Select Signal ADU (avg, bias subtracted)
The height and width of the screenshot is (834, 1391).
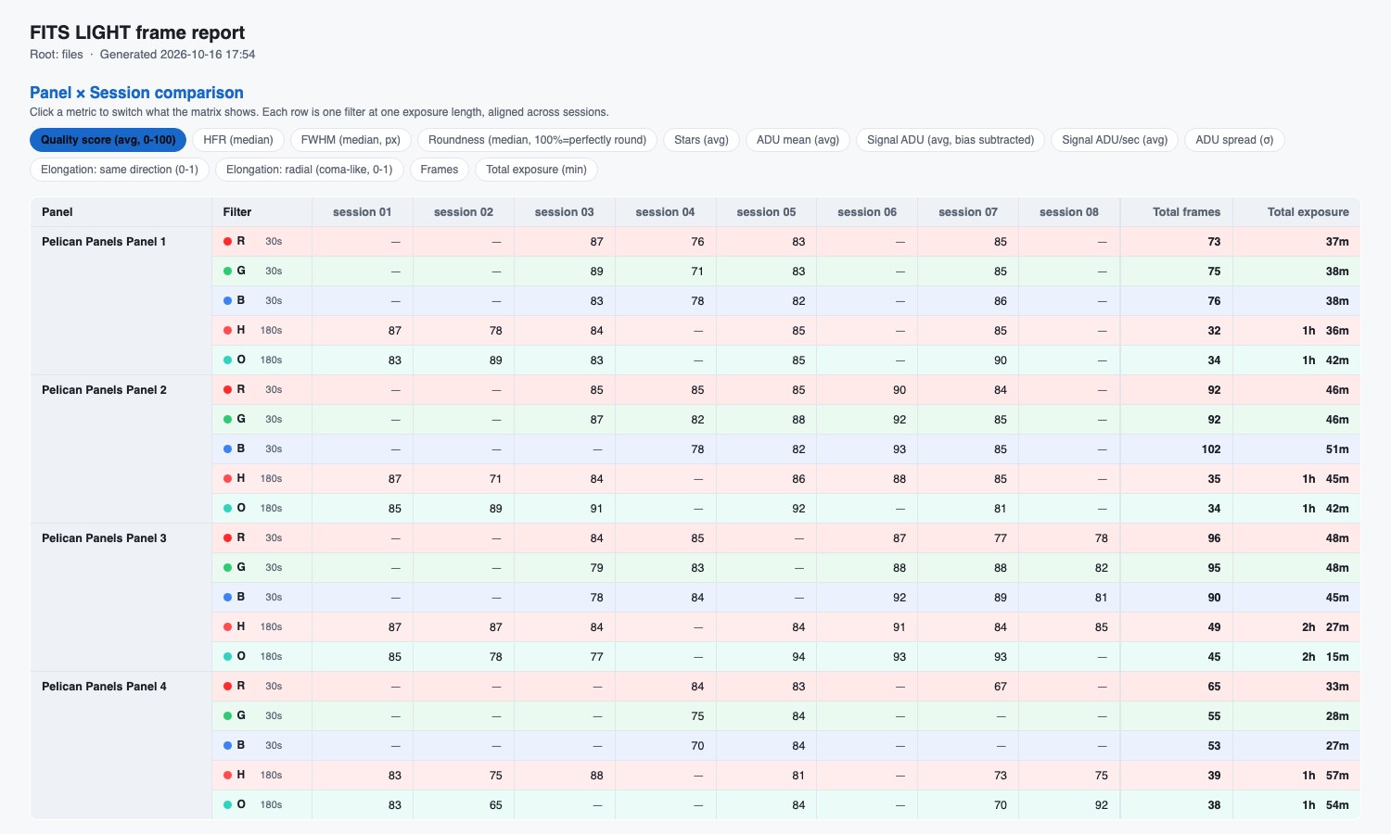click(x=951, y=140)
